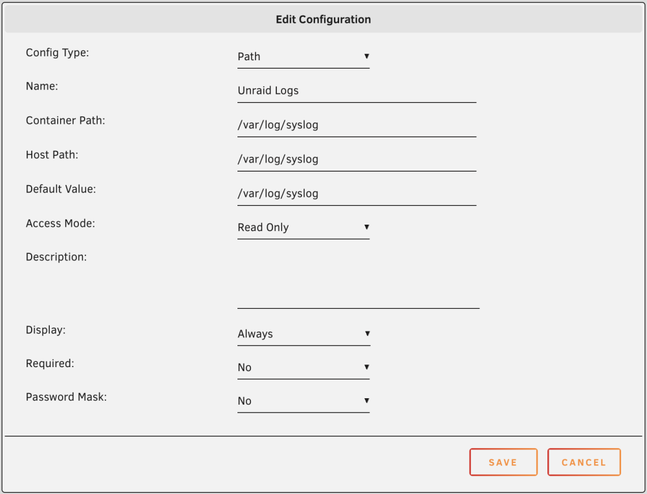This screenshot has width=647, height=494.
Task: Click the 'Display:' label
Action: click(45, 330)
